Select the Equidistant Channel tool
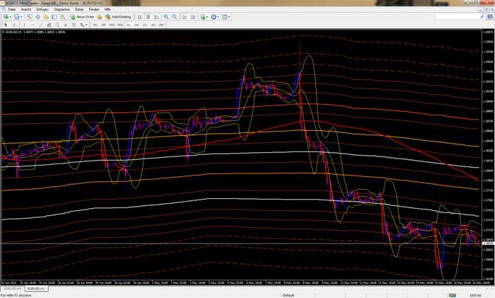 pos(49,25)
